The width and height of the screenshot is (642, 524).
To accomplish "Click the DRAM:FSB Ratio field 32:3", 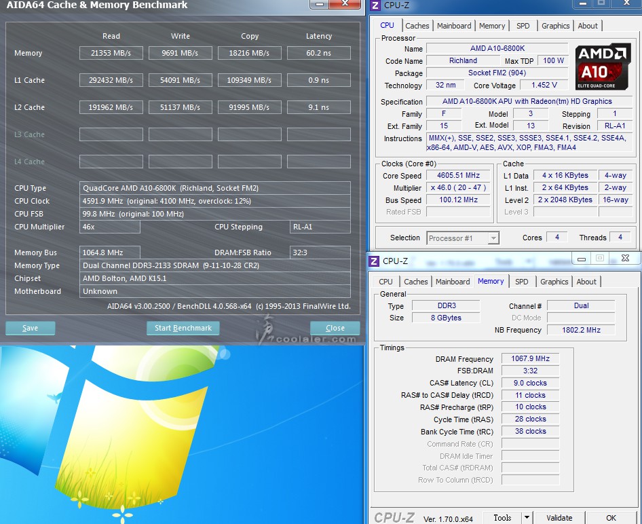I will click(x=320, y=252).
